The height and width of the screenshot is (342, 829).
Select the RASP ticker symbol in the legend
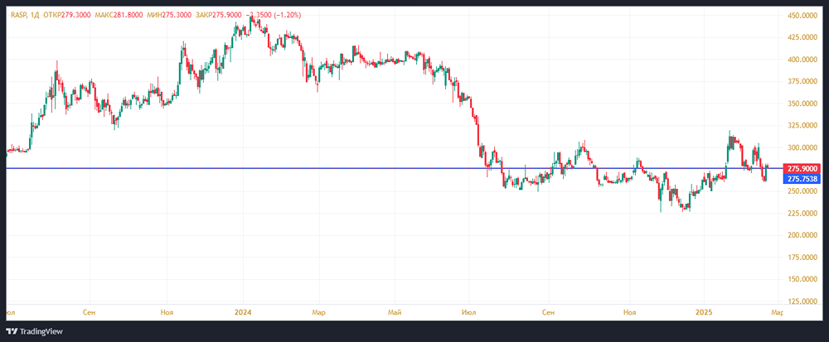pos(18,15)
